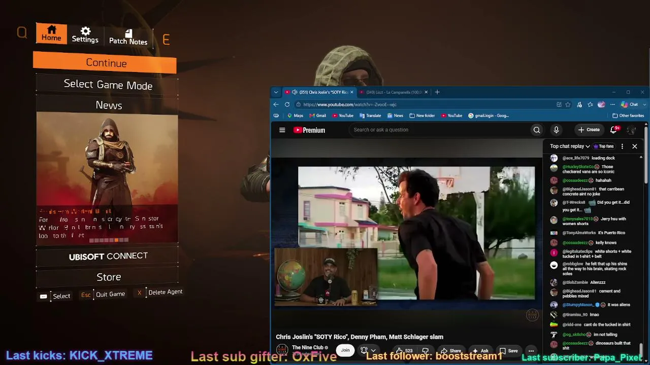Open The Nine Club channel avatar
This screenshot has width=650, height=365.
point(282,350)
